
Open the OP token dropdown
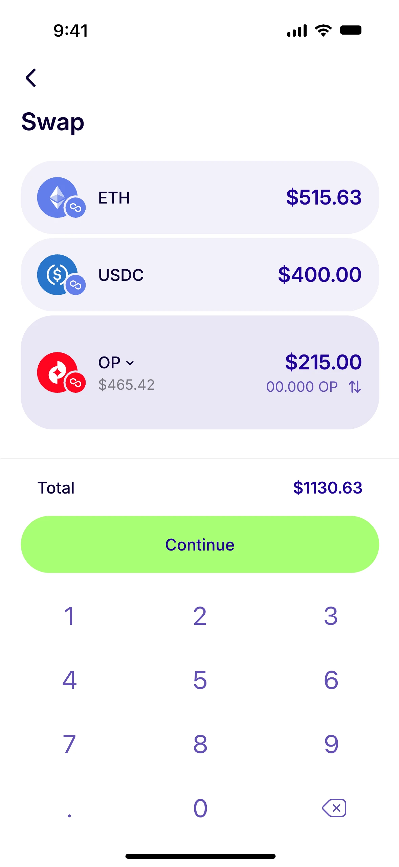[x=116, y=362]
